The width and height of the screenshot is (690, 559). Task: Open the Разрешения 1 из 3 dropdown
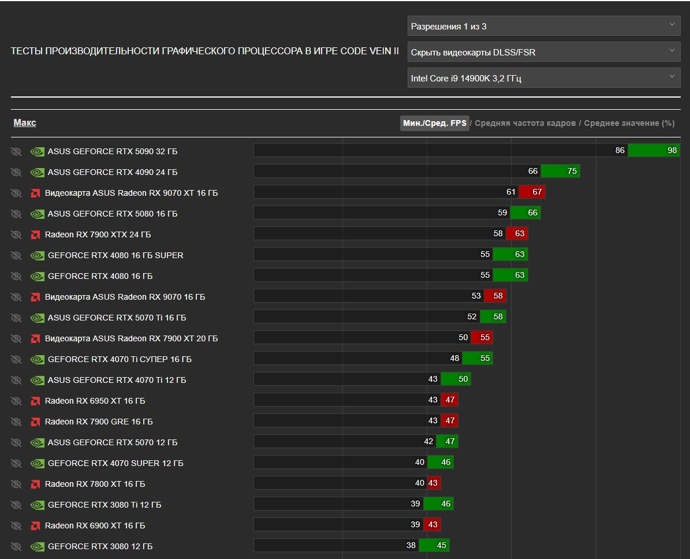(544, 26)
